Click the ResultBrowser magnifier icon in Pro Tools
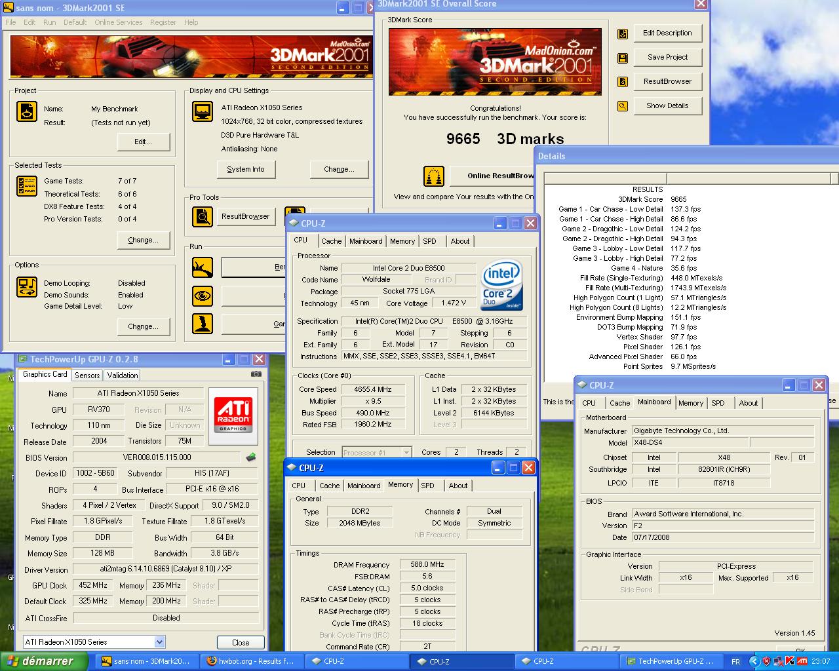The width and height of the screenshot is (839, 671). (x=203, y=217)
